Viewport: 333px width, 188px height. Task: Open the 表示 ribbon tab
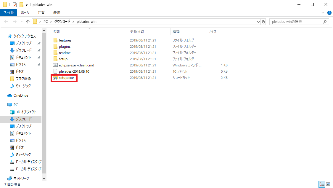pos(57,13)
